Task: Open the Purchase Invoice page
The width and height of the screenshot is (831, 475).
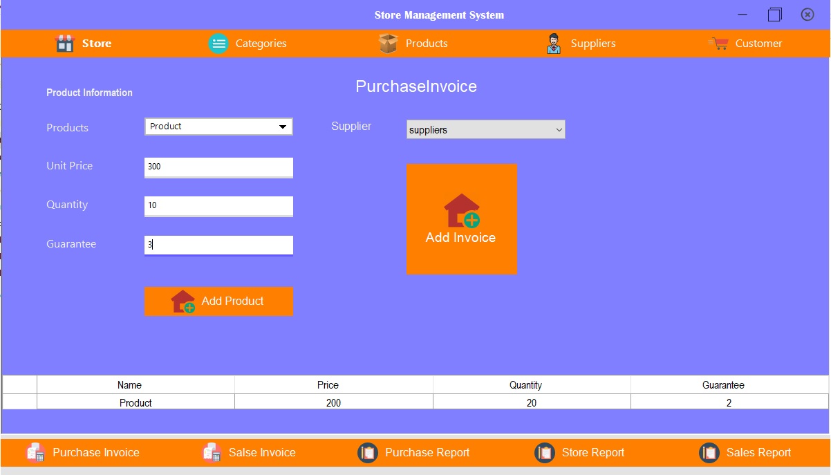Action: click(x=96, y=453)
